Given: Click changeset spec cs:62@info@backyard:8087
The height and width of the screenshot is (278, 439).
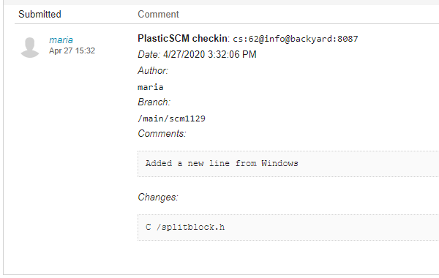Looking at the screenshot, I should 296,39.
